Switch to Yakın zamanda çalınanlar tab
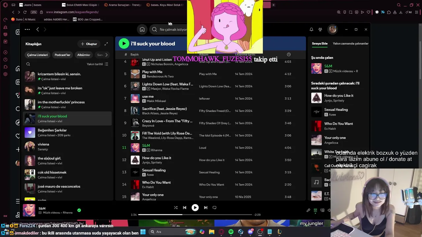 350,43
